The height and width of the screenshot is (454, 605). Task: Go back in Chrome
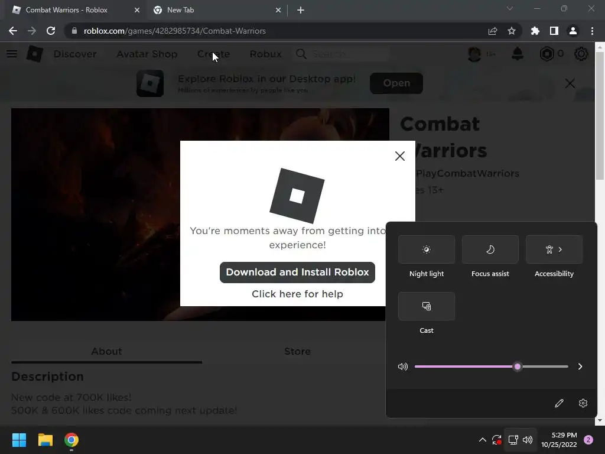point(13,31)
